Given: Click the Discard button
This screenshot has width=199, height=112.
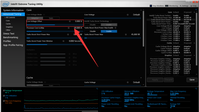Looking at the screenshot, I should pos(168,80).
